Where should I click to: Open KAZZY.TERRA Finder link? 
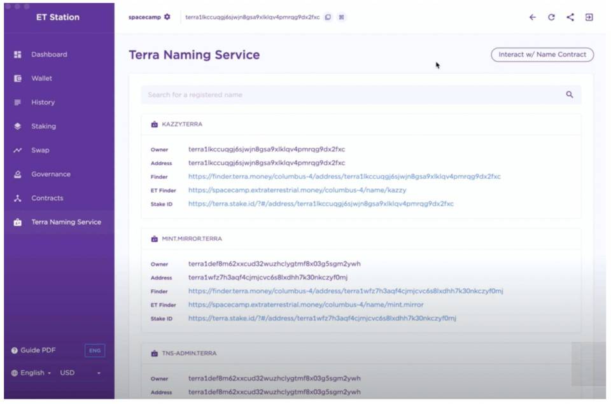tap(344, 176)
